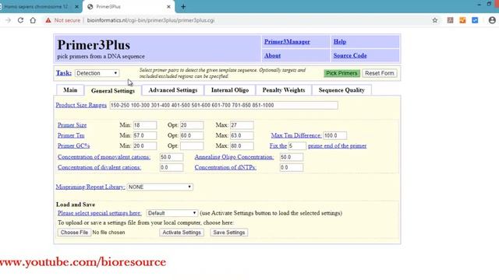Focus the Primer Size Max field
The height and width of the screenshot is (280, 499).
tap(242, 125)
